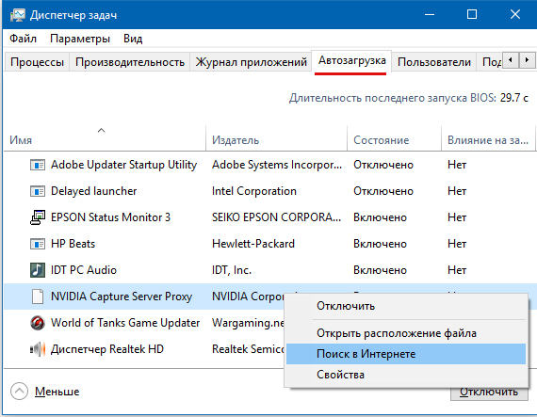Viewport: 537px width, 417px height.
Task: Click the Delayed launcher row icon
Action: (38, 191)
